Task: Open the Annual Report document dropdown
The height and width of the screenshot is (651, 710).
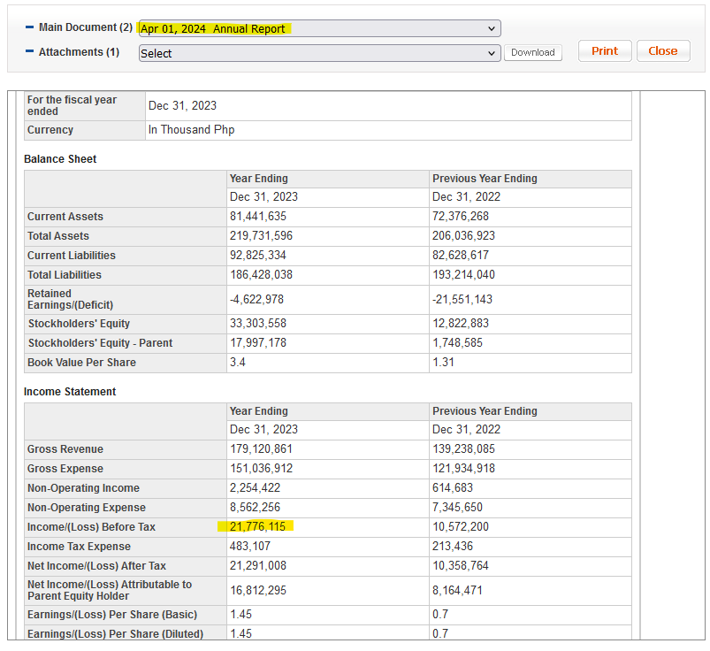Action: 319,29
